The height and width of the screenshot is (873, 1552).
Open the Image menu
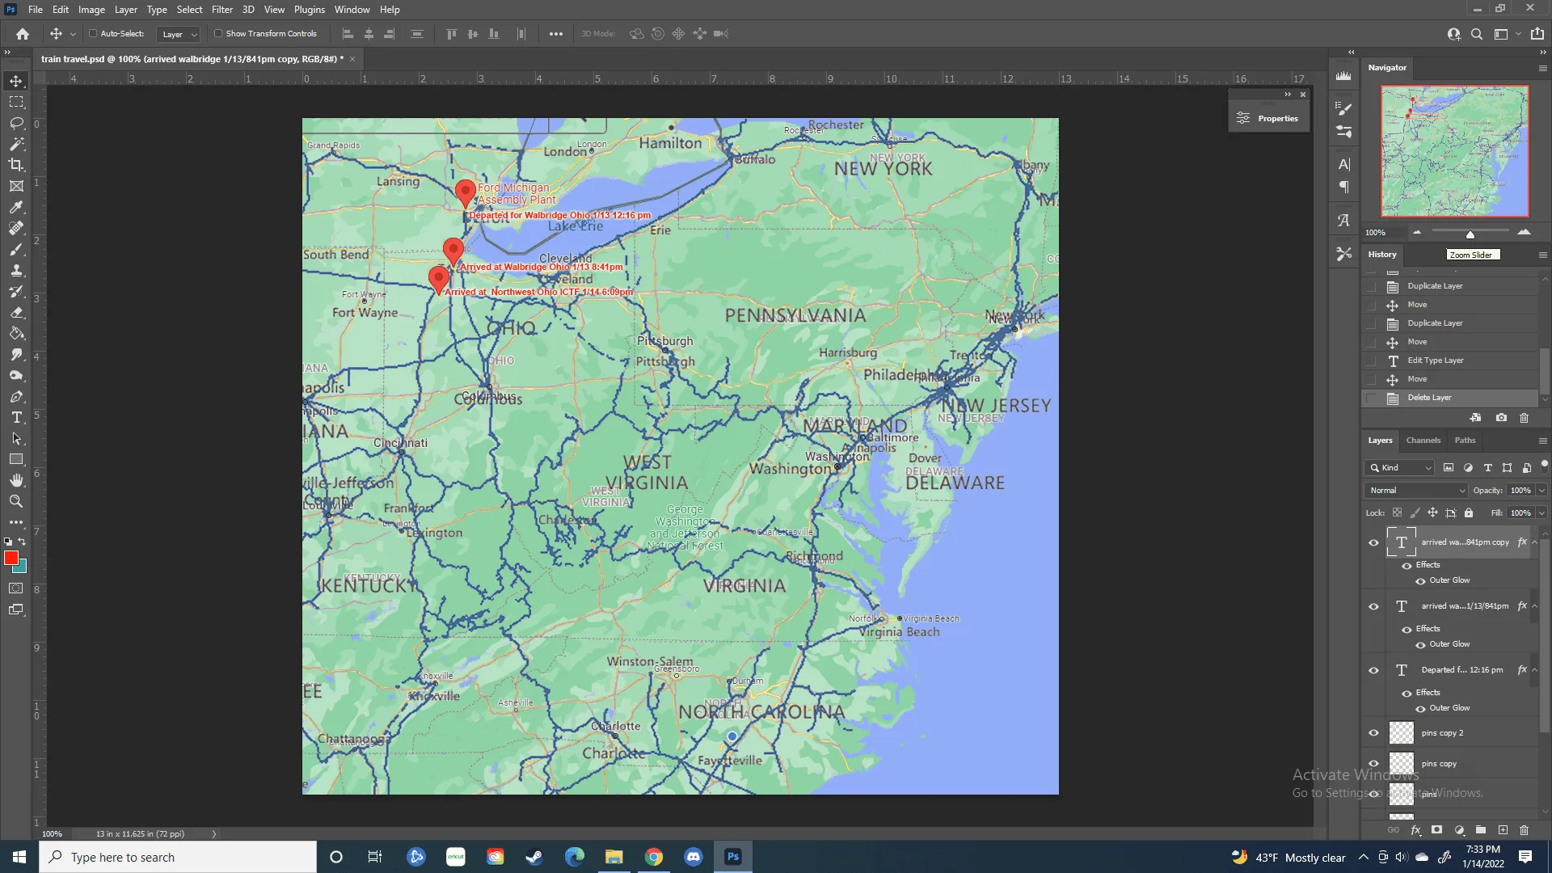[91, 10]
